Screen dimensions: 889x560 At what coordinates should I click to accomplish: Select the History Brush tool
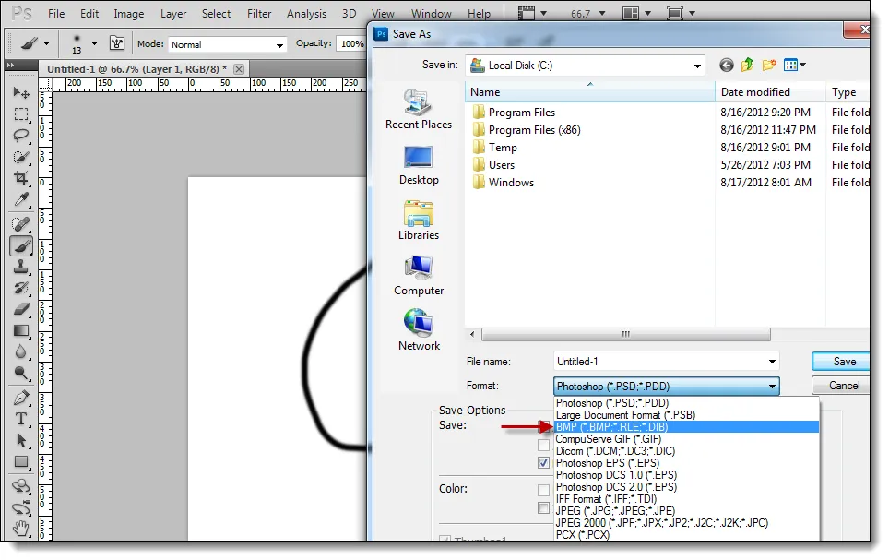pyautogui.click(x=21, y=288)
